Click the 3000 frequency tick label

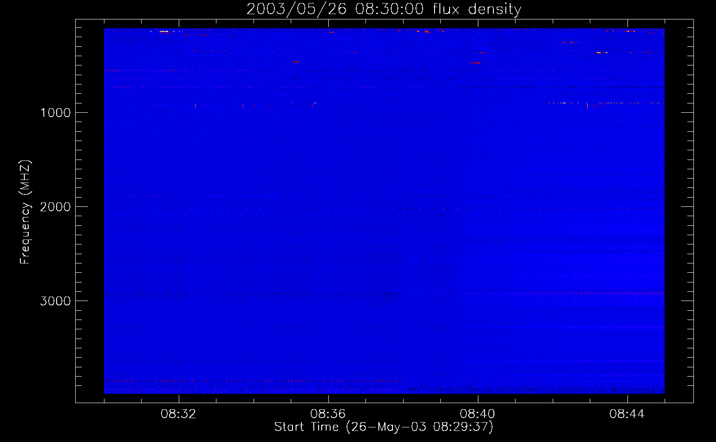pyautogui.click(x=55, y=301)
